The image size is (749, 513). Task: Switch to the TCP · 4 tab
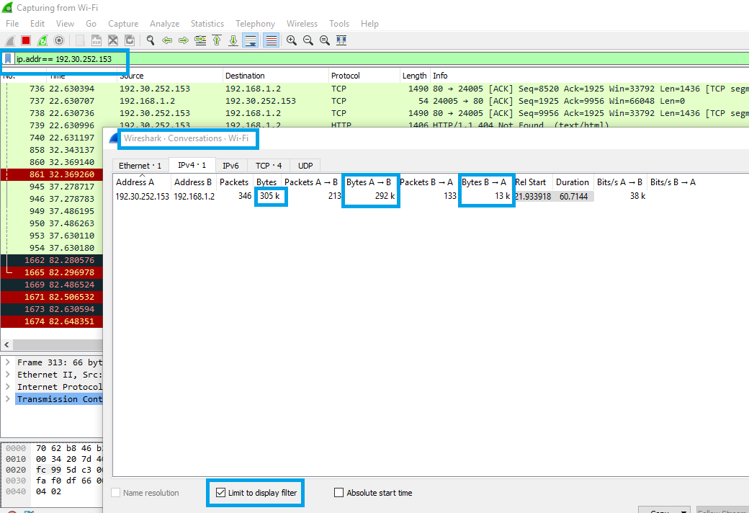tap(269, 166)
